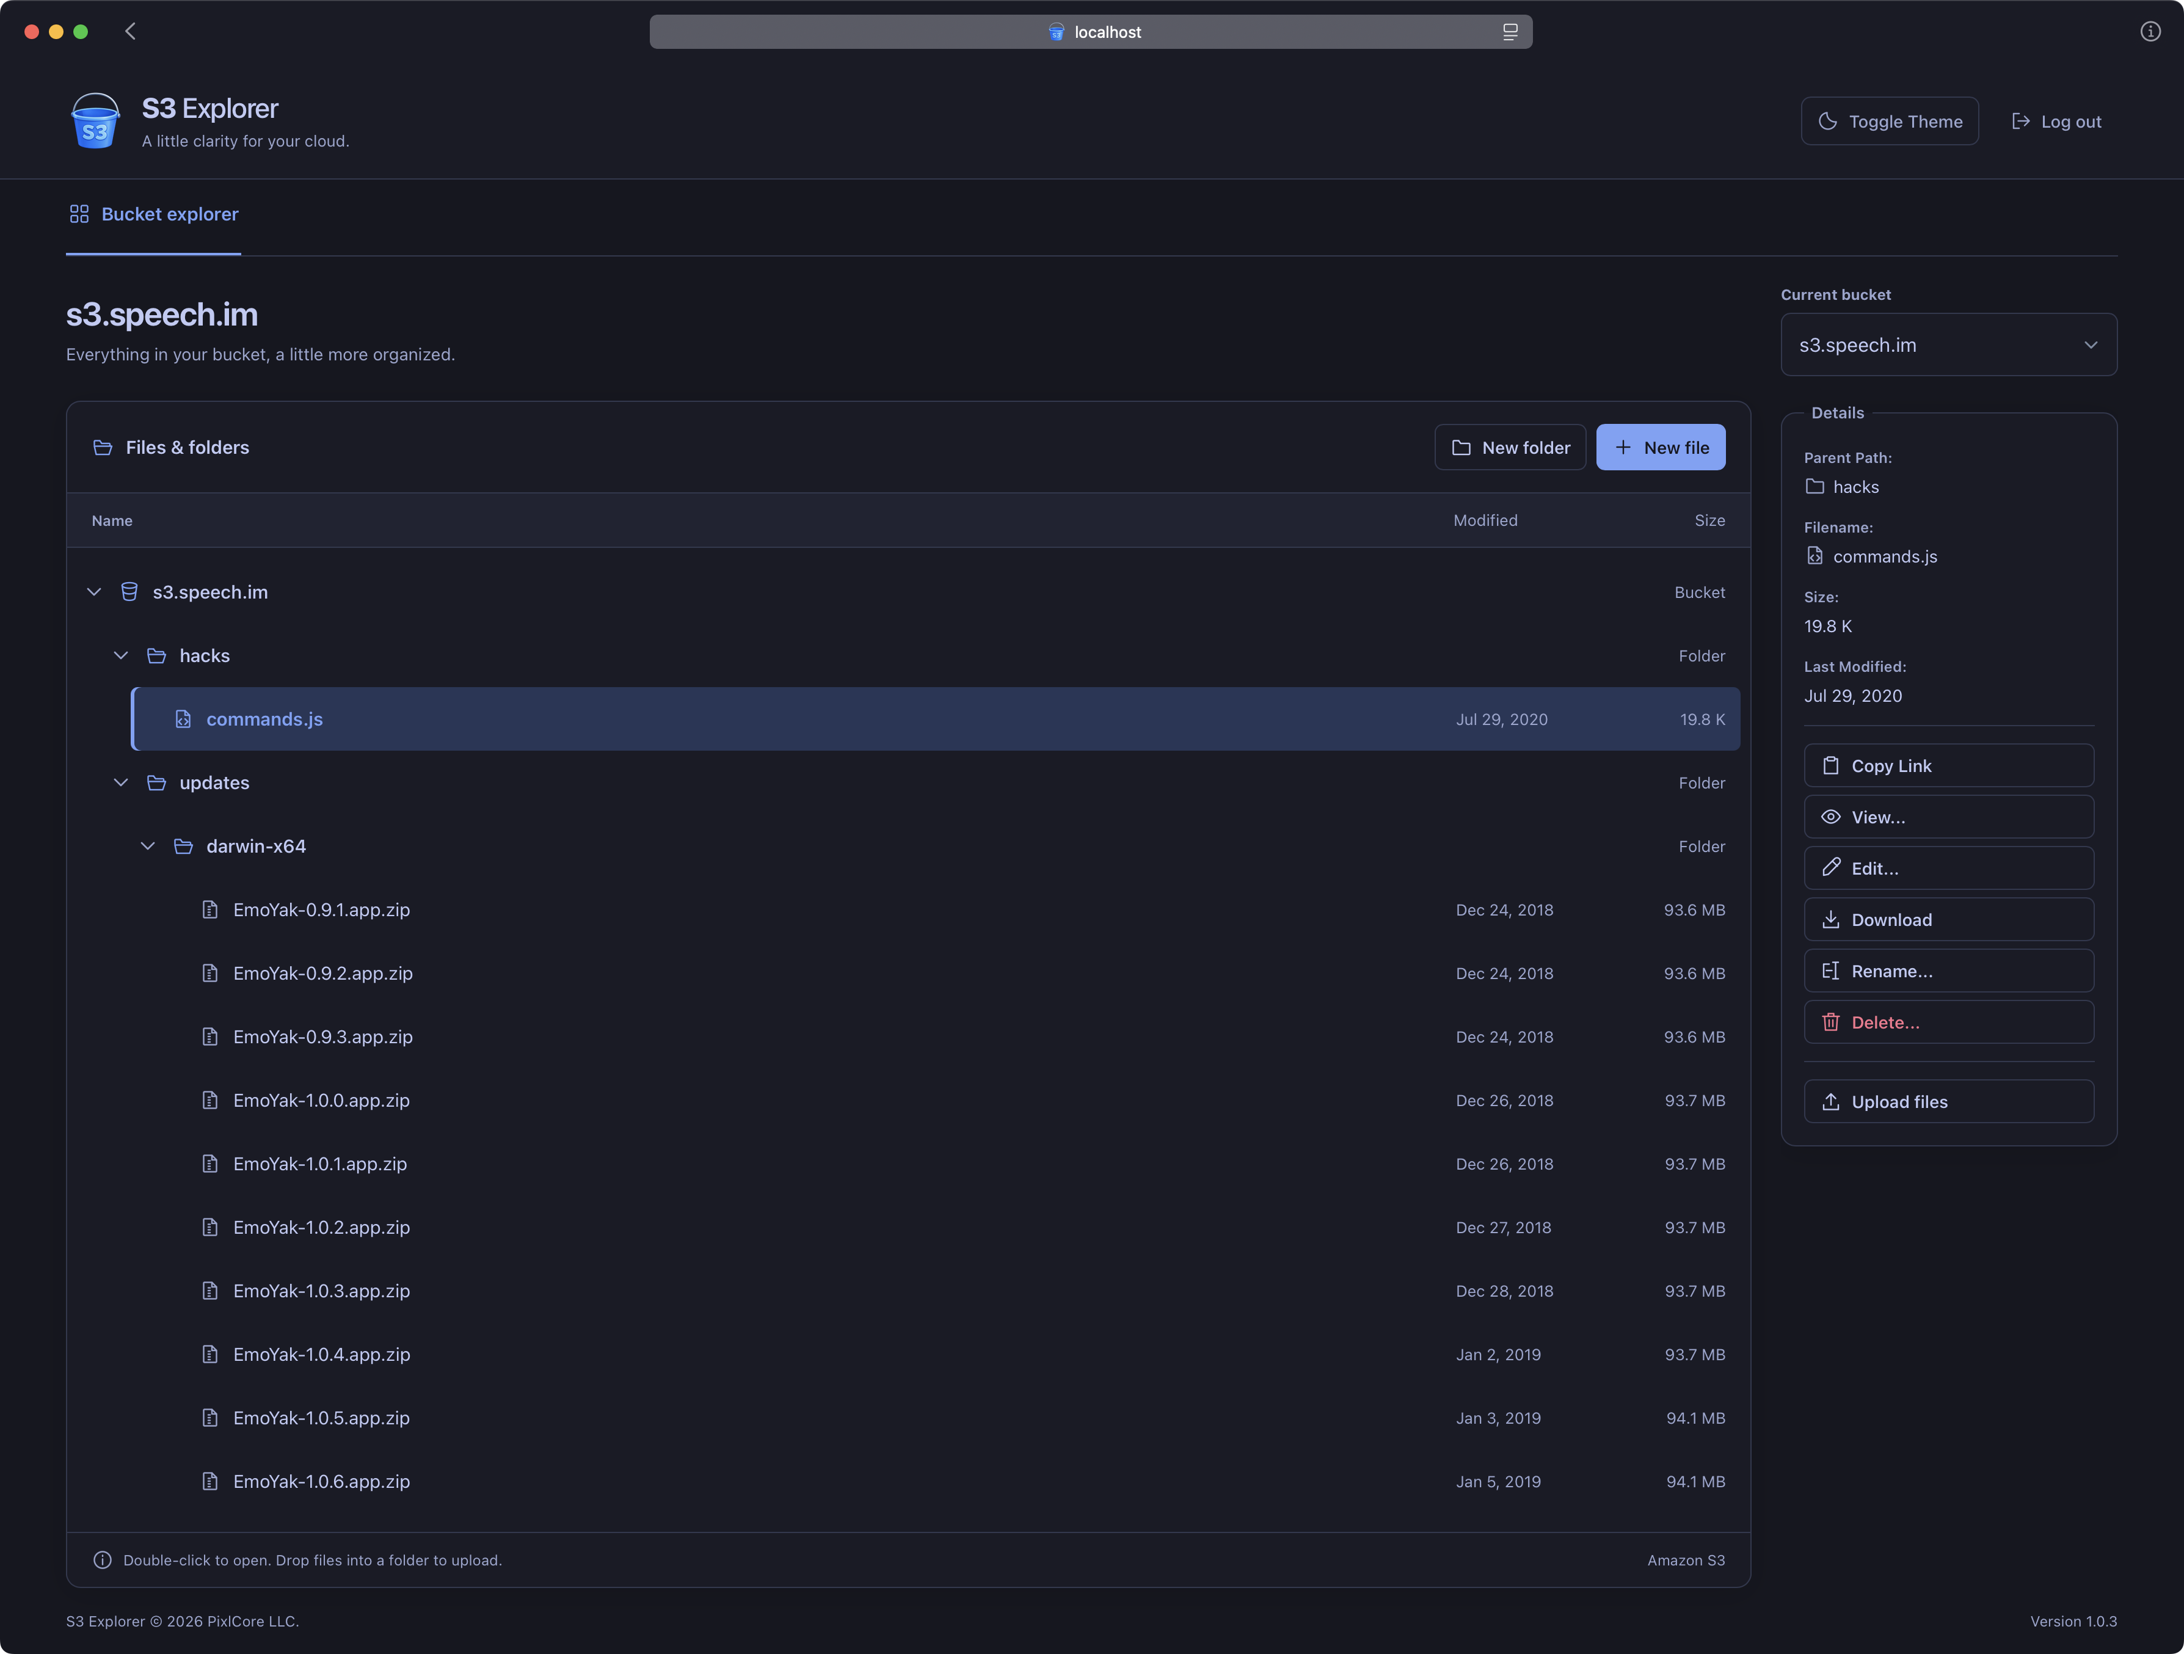Toggle the dark/light theme
This screenshot has height=1654, width=2184.
1890,122
